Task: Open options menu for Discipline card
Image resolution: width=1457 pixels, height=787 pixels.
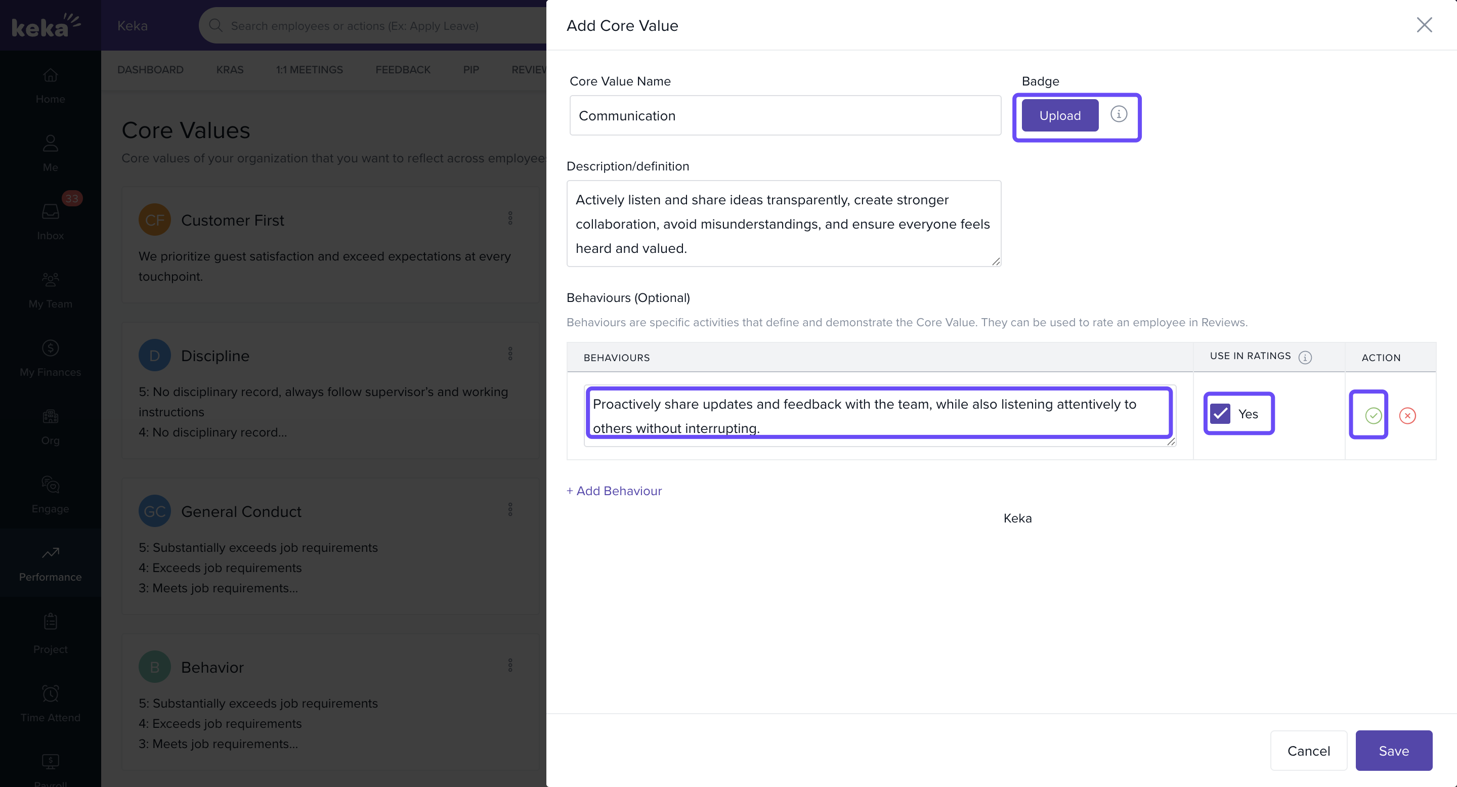Action: point(510,354)
